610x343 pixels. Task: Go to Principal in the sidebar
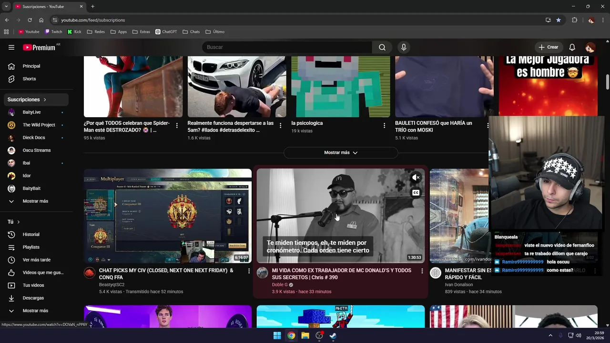[x=37, y=66]
